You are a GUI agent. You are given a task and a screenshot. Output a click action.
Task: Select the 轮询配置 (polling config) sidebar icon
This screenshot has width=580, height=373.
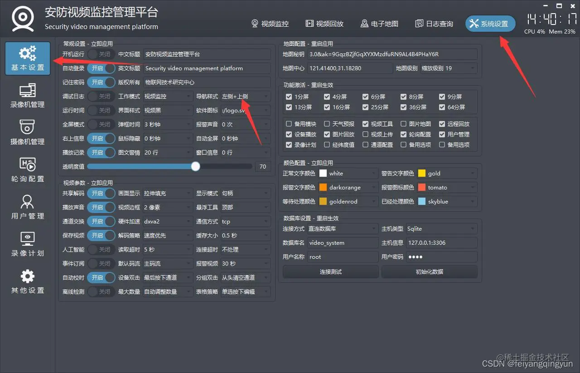coord(27,170)
